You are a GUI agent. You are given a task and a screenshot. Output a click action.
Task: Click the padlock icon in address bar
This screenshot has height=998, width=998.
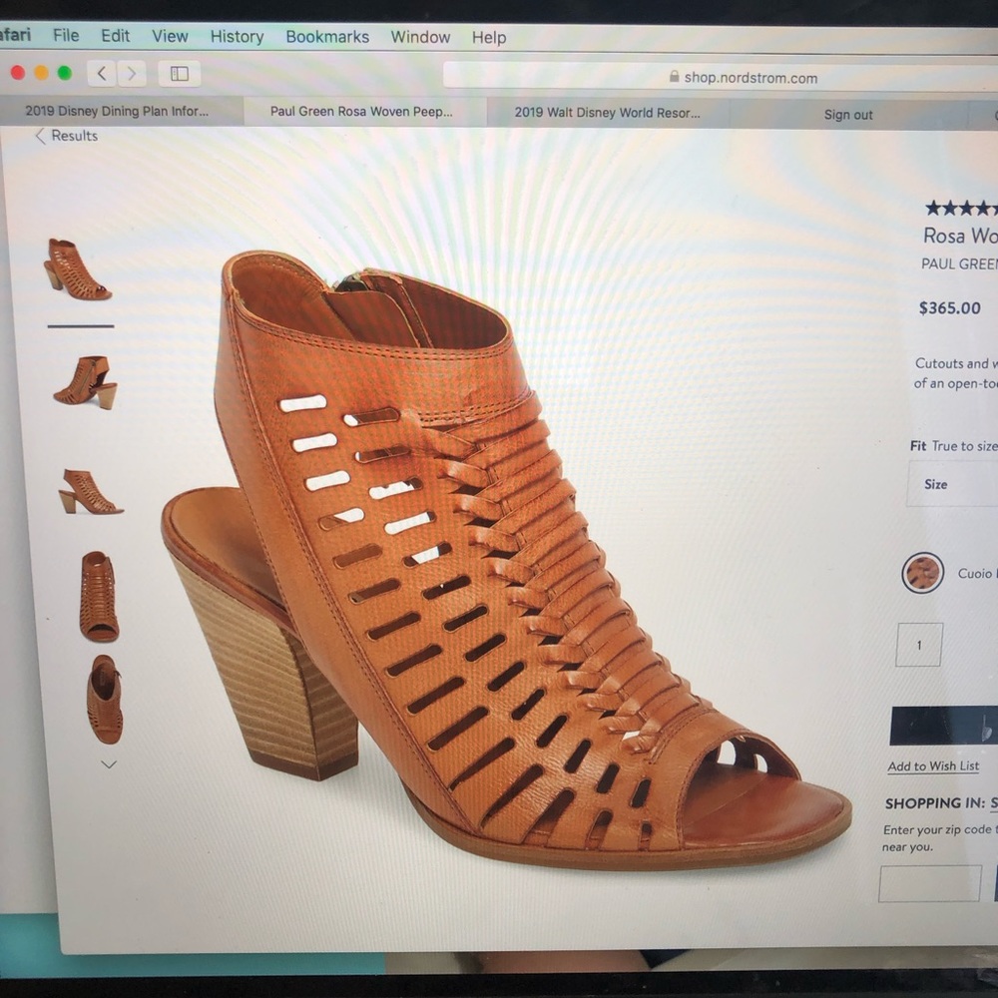[674, 77]
